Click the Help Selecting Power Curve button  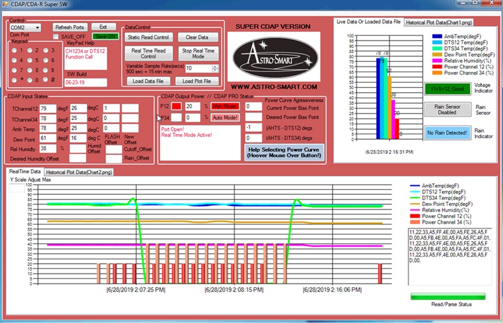click(284, 153)
